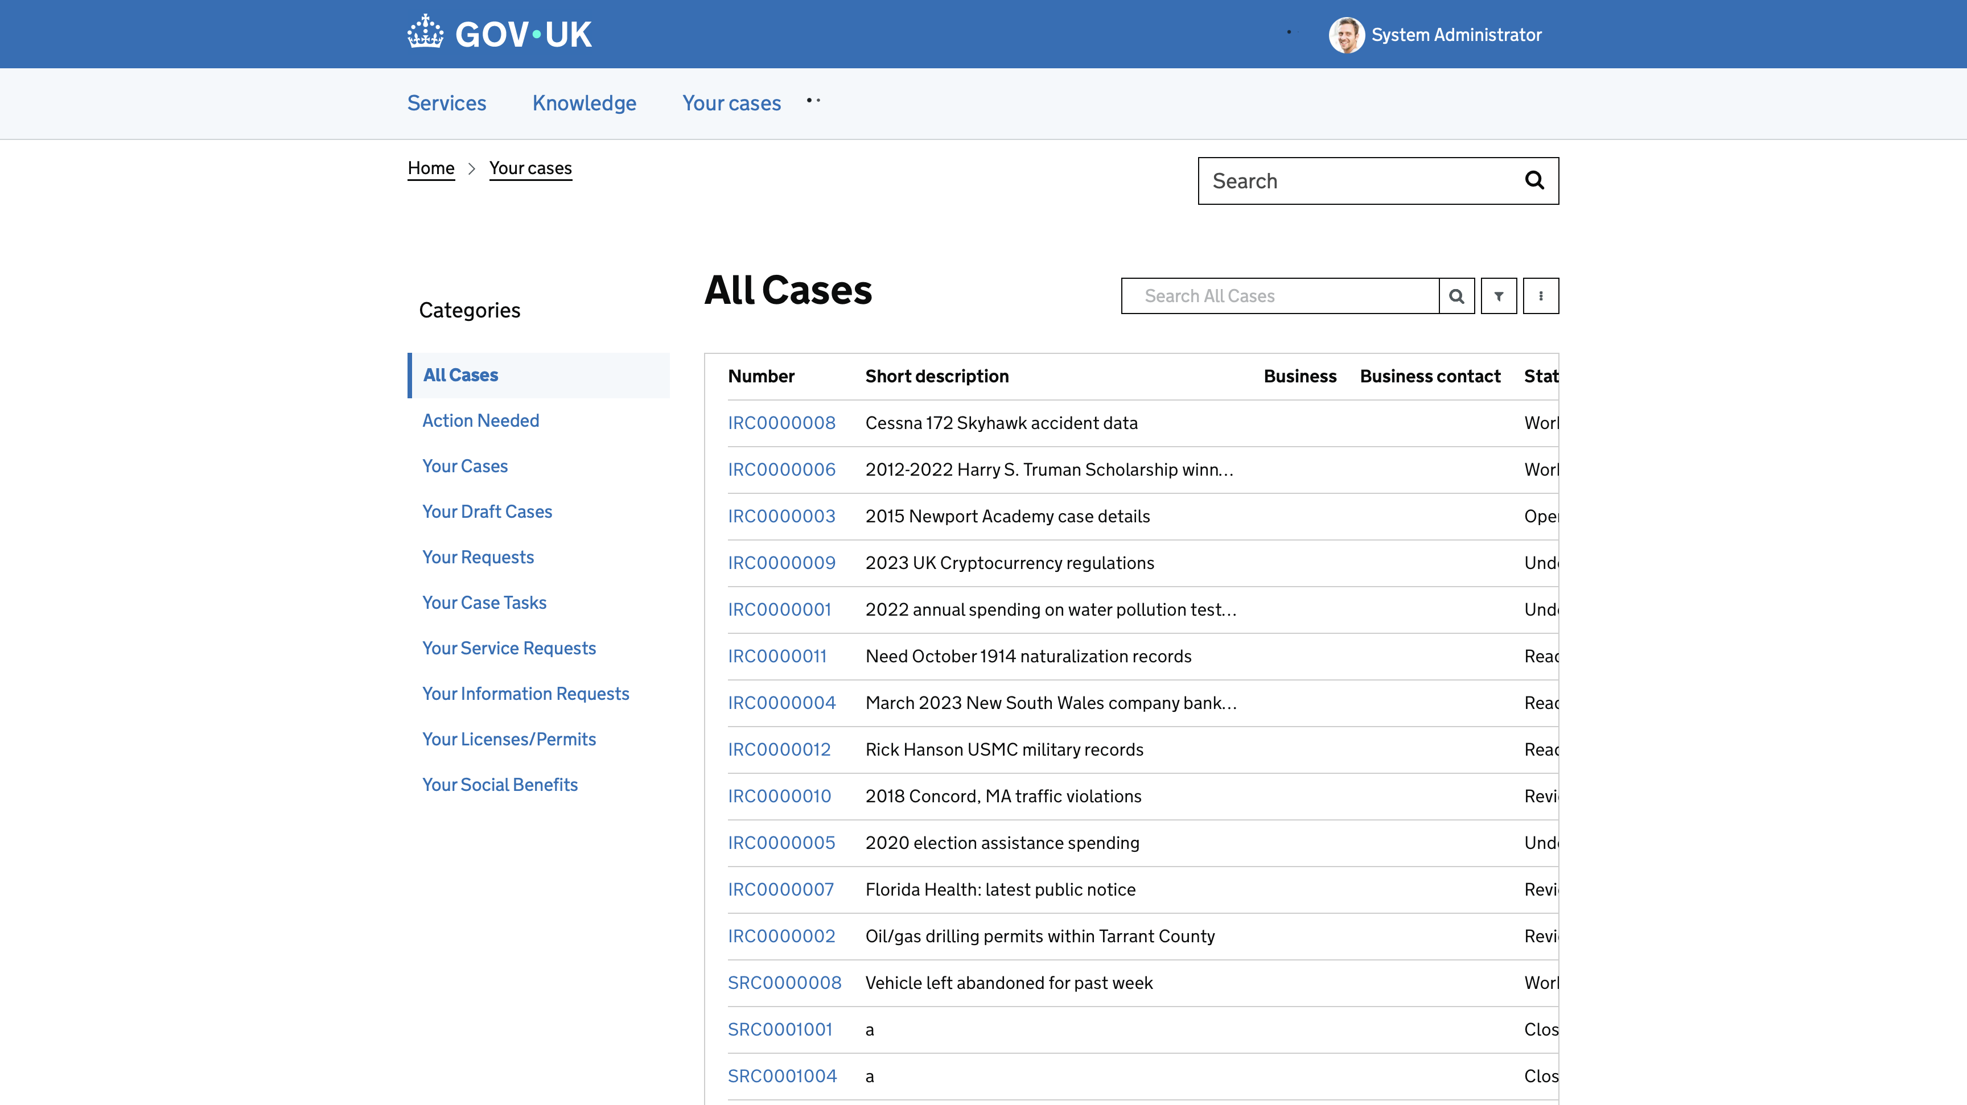1967x1105 pixels.
Task: Open the three-dot options menu for All Cases
Action: tap(1541, 296)
